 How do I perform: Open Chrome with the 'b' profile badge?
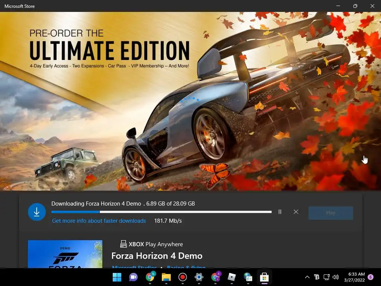pyautogui.click(x=150, y=277)
